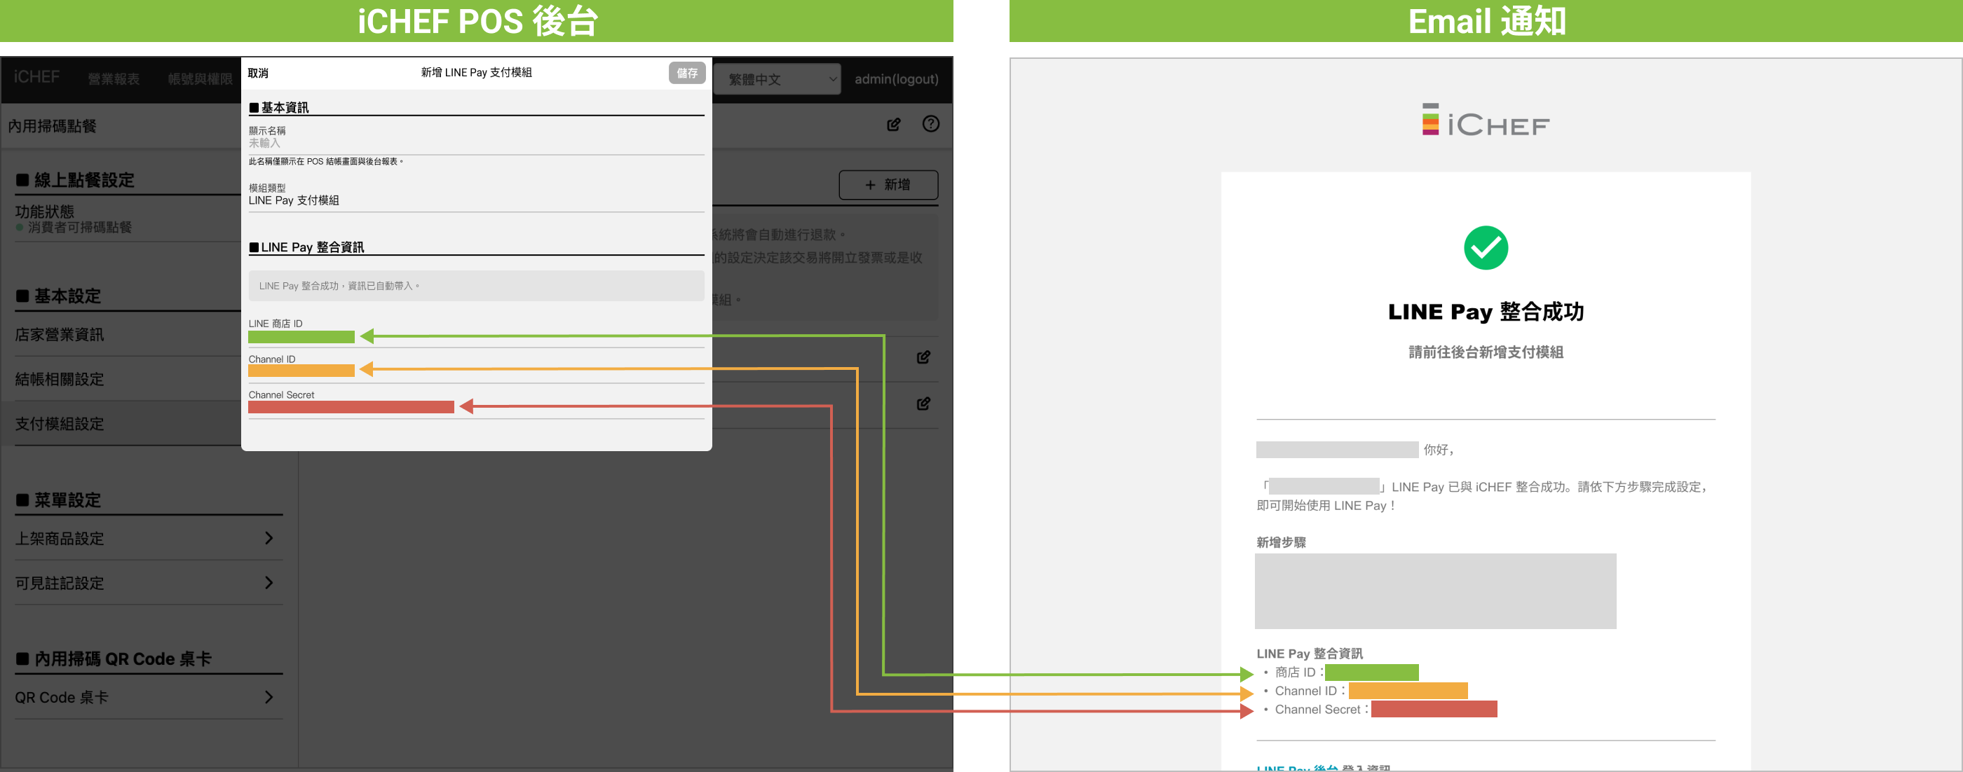Click the iCHEF logo in top bar

click(36, 78)
